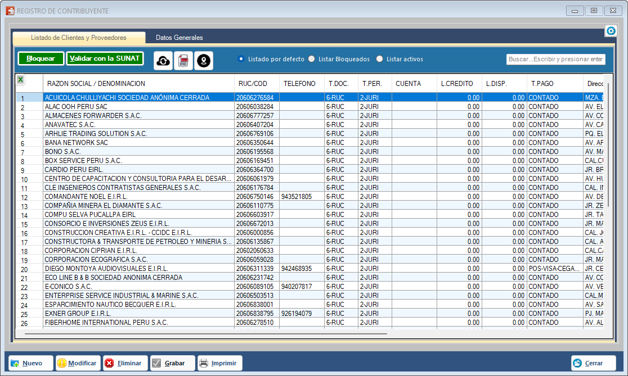Viewport: 628px width, 376px height.
Task: Switch to the Datos Generales tab
Action: [x=179, y=38]
